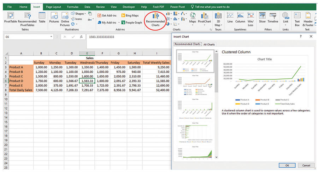The image size is (318, 172).
Task: Insert a Table from the Tables group
Action: (x=42, y=17)
